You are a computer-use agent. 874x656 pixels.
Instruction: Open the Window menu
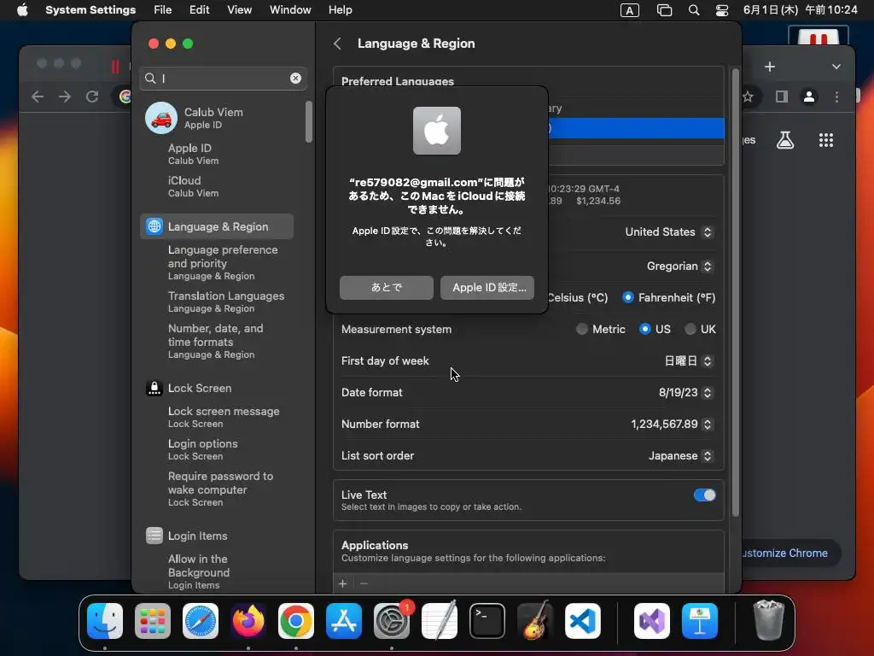pos(290,10)
